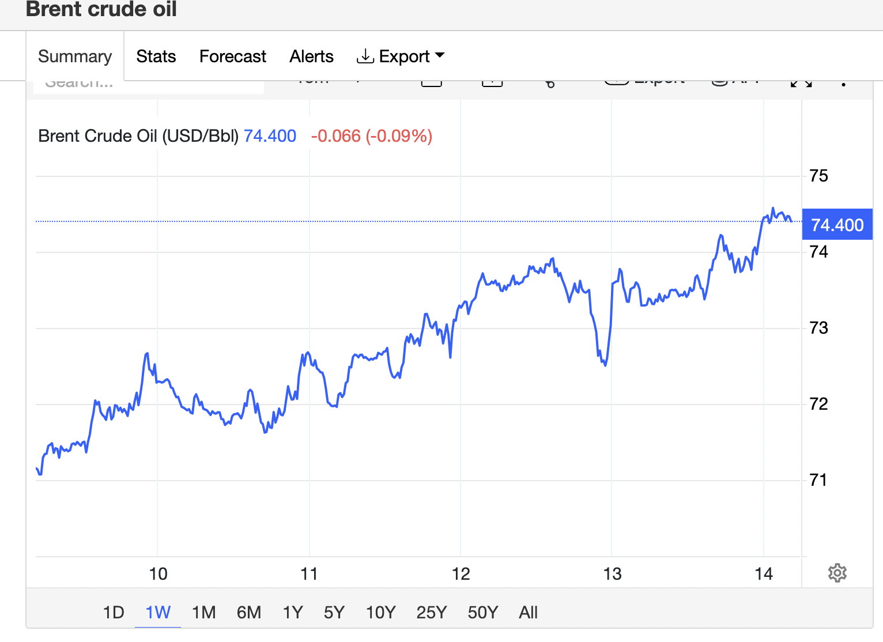
Task: Click the partially hidden Search field
Action: (149, 86)
